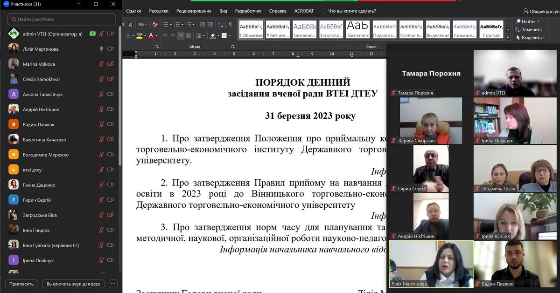
Task: Toggle Лілія Мартинова's microphone in participants list
Action: (101, 49)
